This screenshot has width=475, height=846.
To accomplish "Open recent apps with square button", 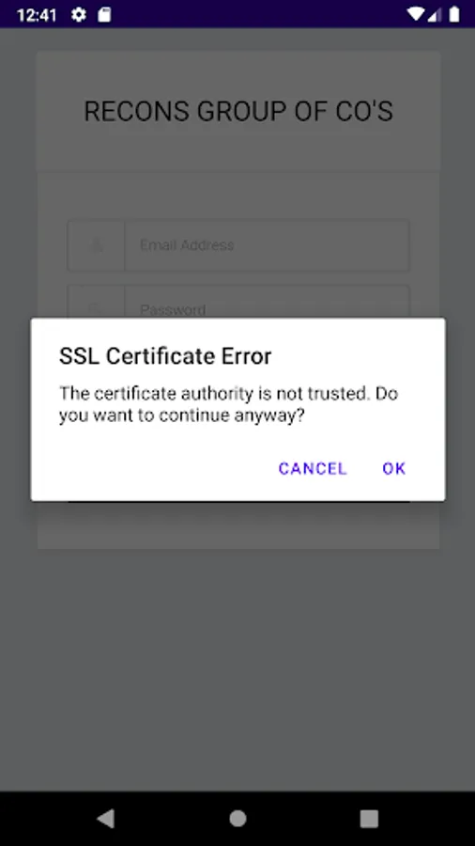I will point(369,819).
